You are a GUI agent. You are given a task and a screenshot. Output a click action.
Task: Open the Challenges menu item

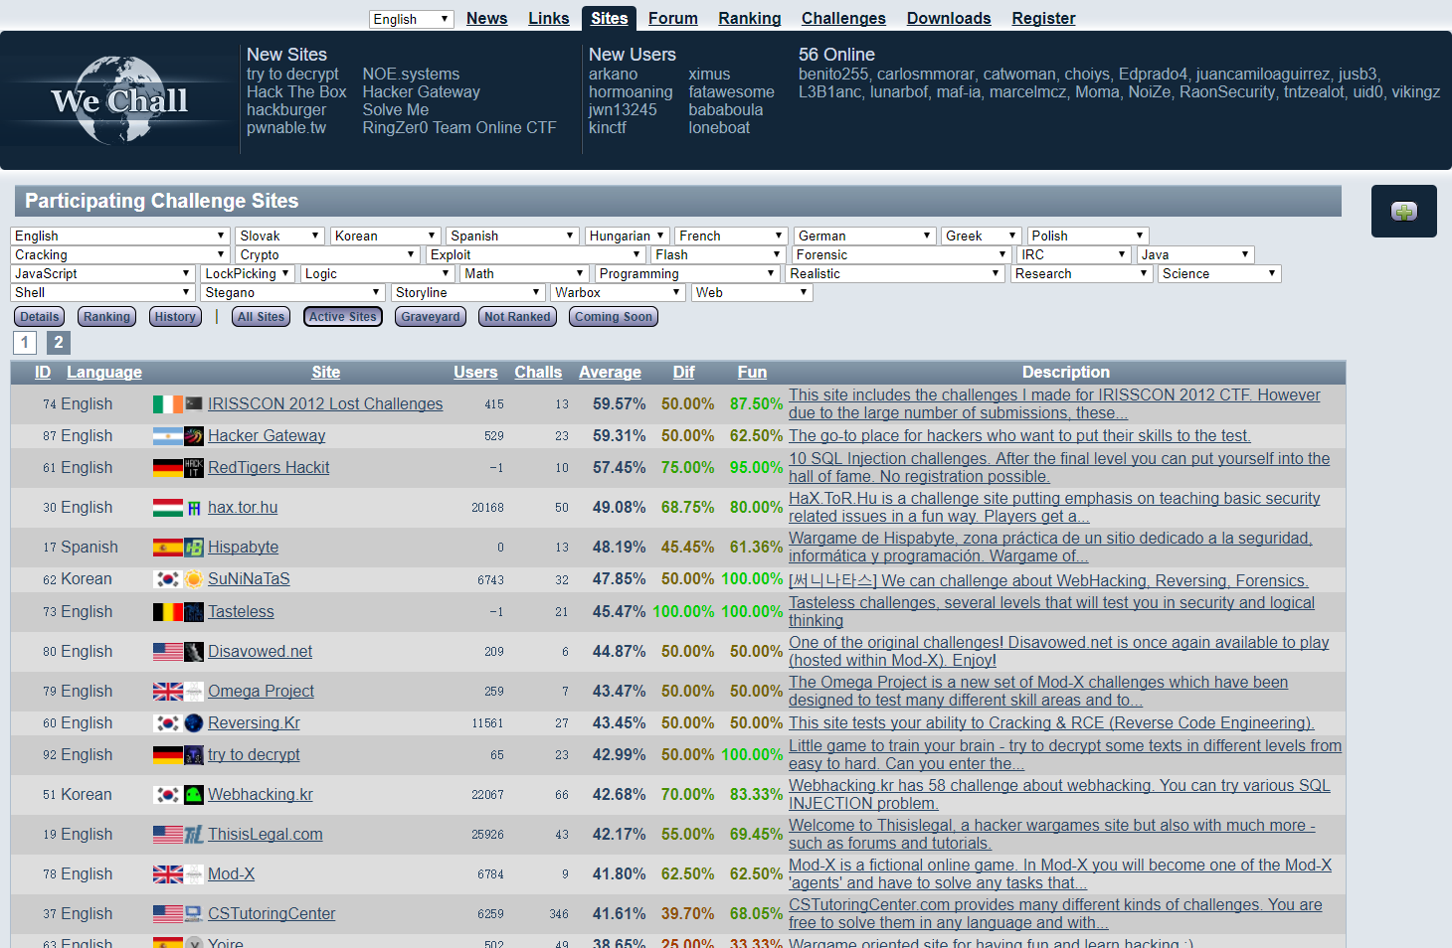tap(843, 18)
